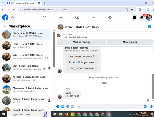Click the browser reload icon

tap(14, 10)
